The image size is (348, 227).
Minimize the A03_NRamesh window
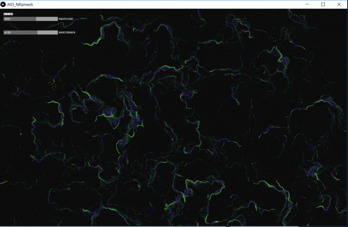coord(307,4)
